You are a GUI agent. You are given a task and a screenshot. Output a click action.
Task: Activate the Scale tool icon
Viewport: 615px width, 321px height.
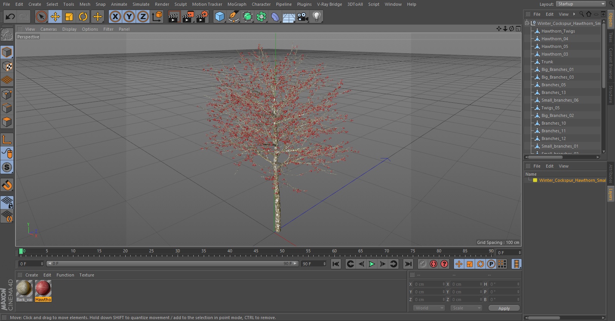pos(69,16)
